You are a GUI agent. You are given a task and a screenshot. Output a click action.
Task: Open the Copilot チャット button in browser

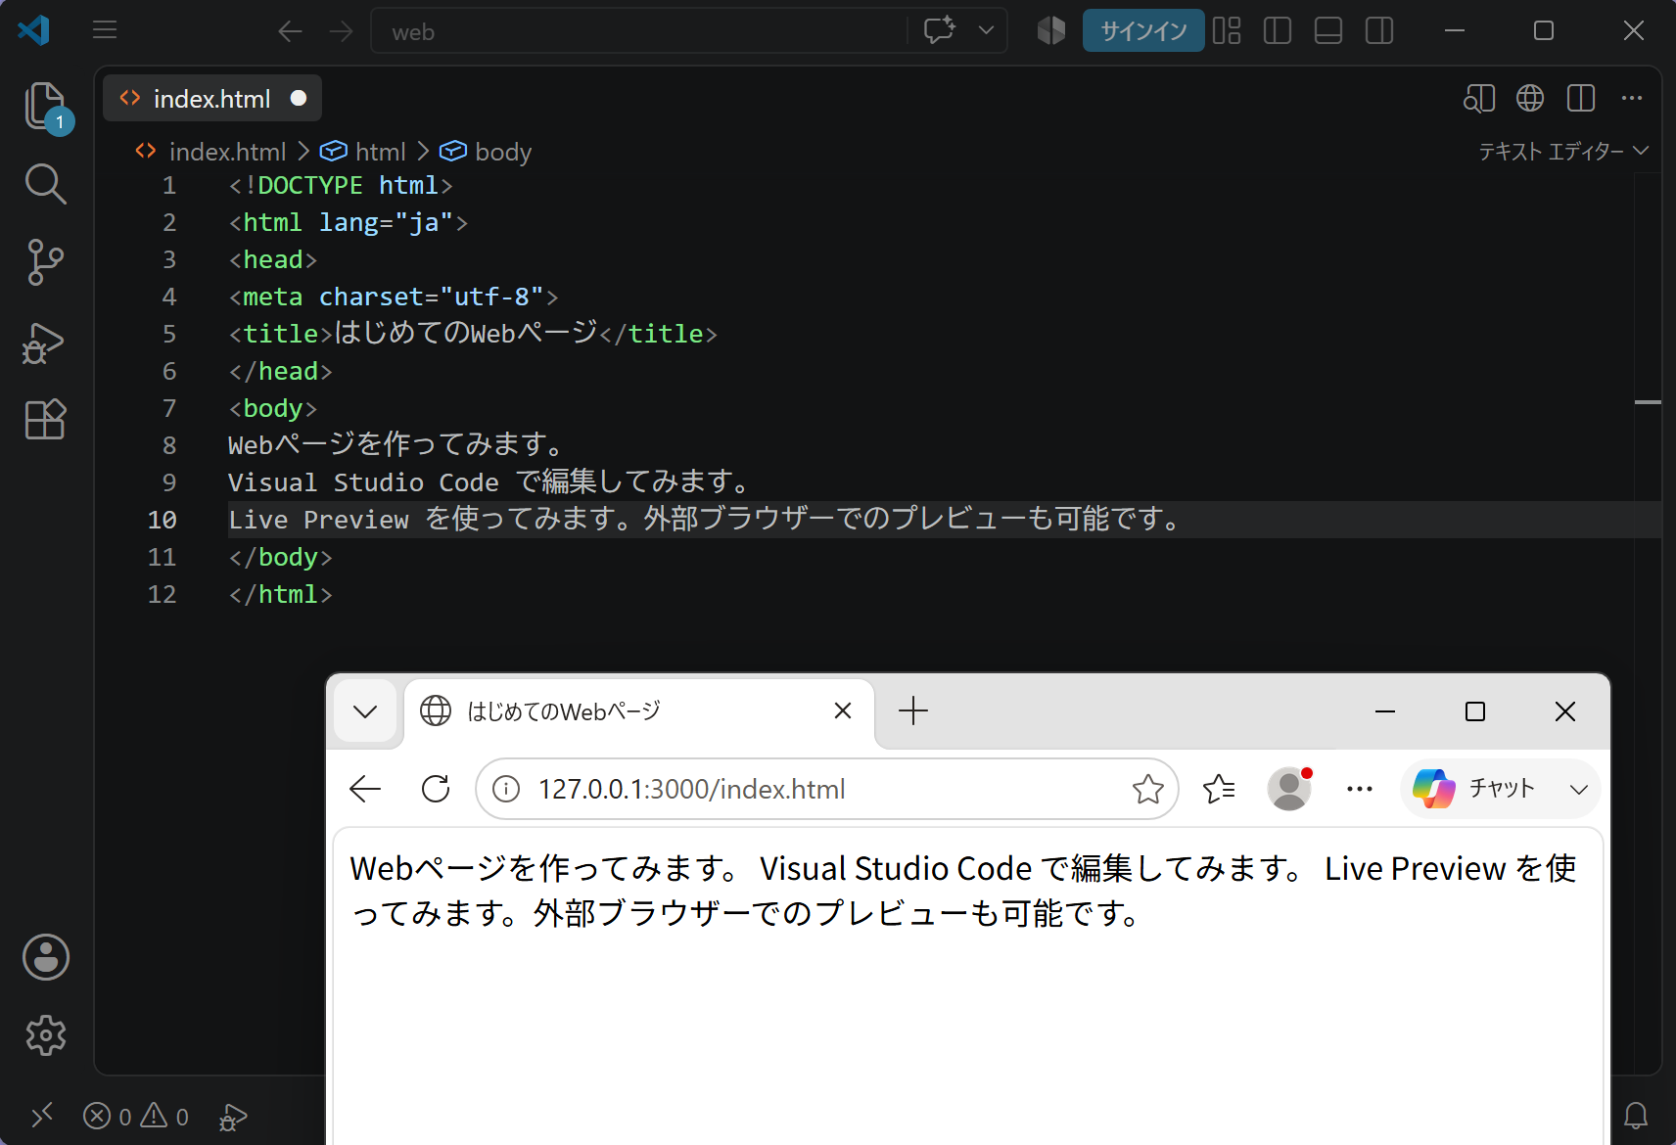1473,789
